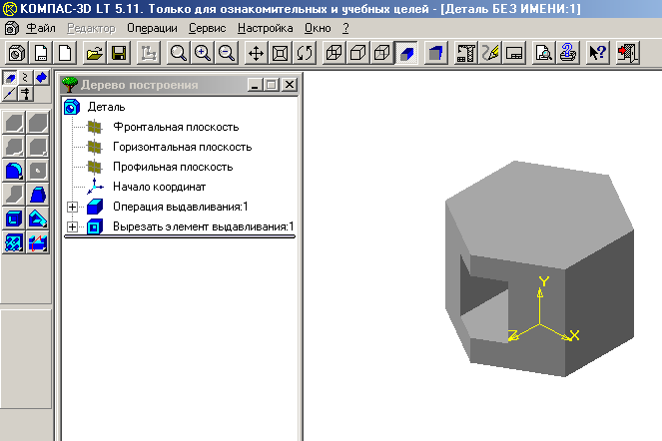Screen dimensions: 662x441
Task: Select Начало координат in tree
Action: point(159,187)
